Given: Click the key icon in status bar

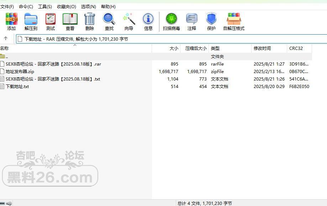Looking at the screenshot, I should (x=9, y=203).
